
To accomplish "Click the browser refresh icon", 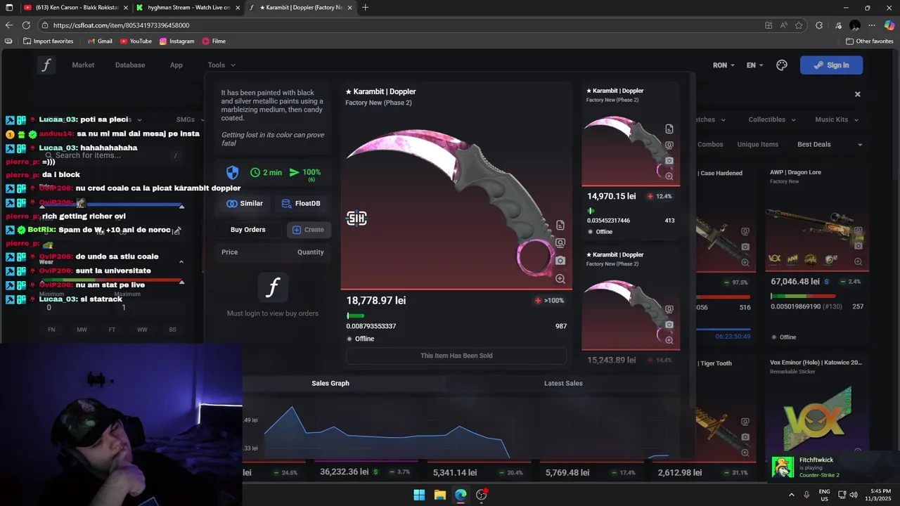I will coord(27,25).
